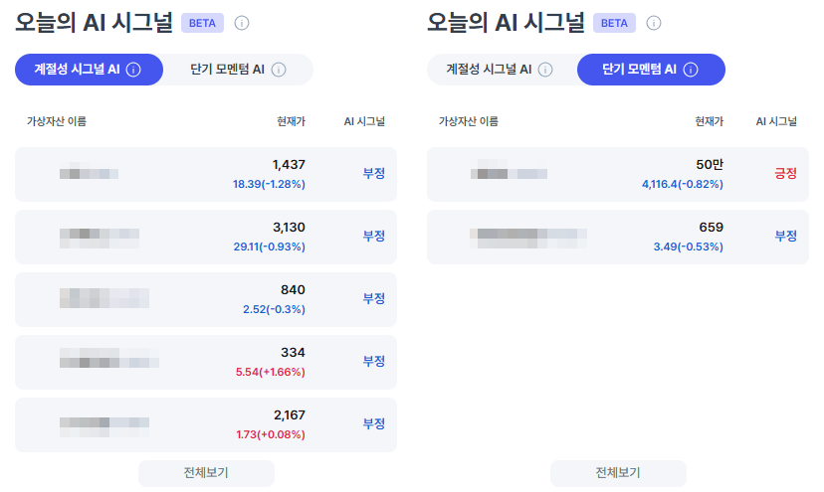
Task: Click the BETA badge in the right panel
Action: pyautogui.click(x=615, y=23)
